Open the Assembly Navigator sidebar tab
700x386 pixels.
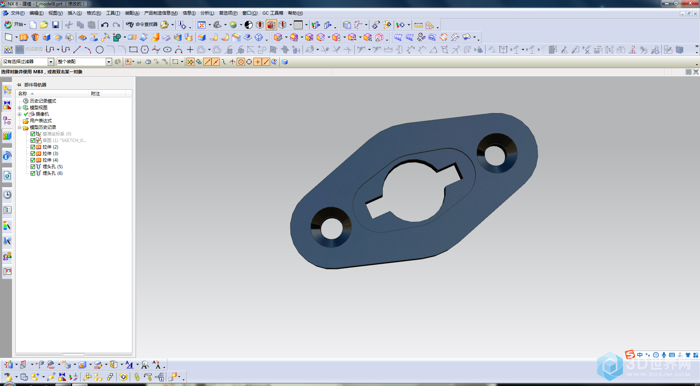click(x=7, y=89)
